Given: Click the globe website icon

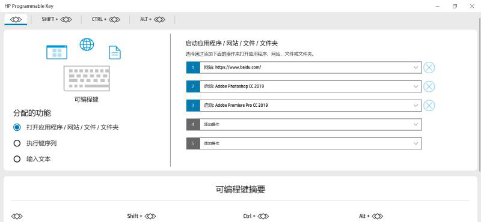Looking at the screenshot, I should pos(87,45).
